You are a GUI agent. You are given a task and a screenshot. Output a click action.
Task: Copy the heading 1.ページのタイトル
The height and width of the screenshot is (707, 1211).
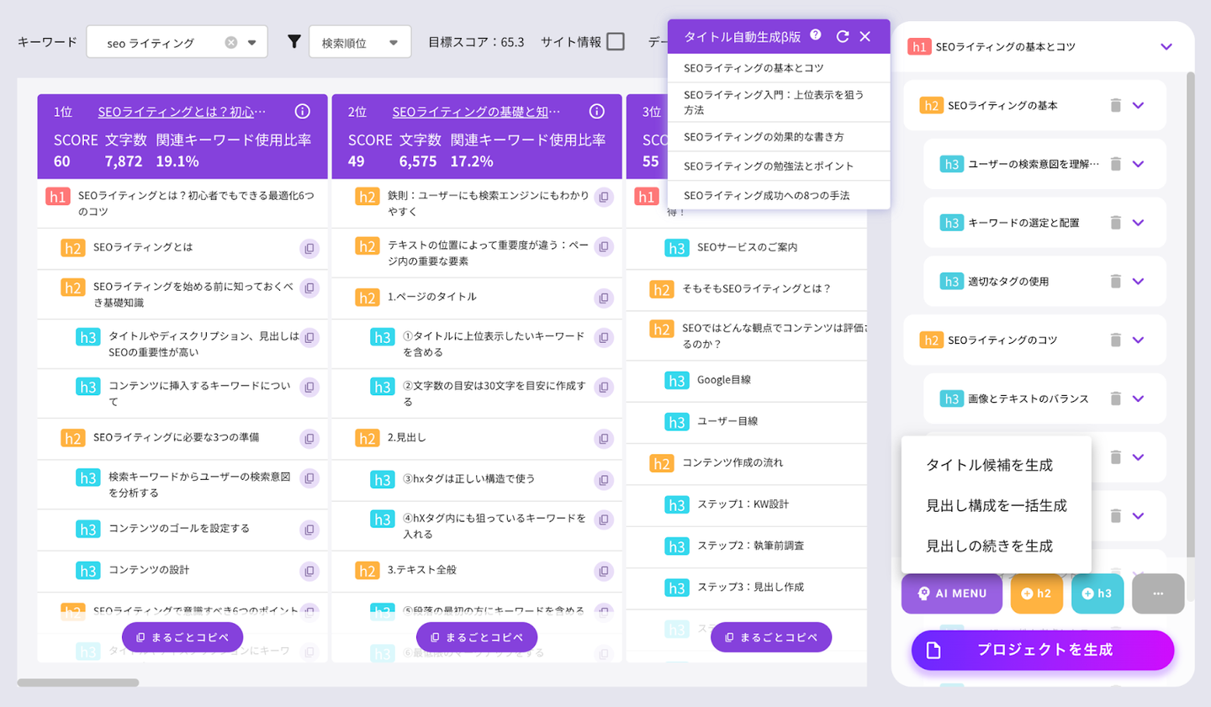tap(604, 298)
